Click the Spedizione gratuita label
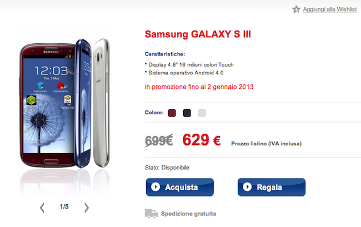The width and height of the screenshot is (361, 227). coord(189,214)
